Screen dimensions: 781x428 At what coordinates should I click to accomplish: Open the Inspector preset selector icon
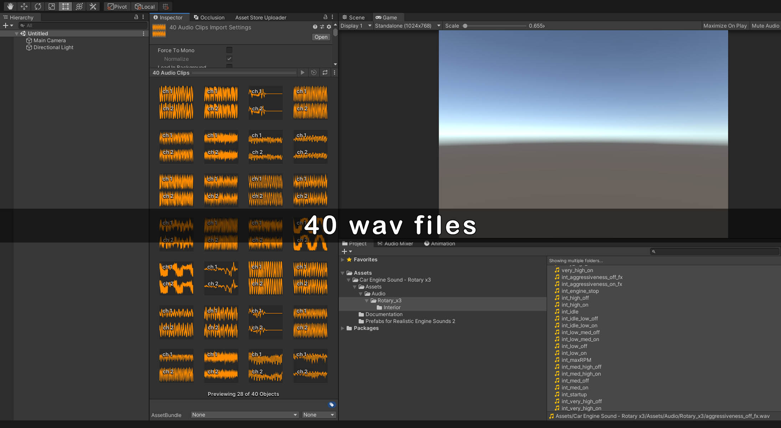322,27
